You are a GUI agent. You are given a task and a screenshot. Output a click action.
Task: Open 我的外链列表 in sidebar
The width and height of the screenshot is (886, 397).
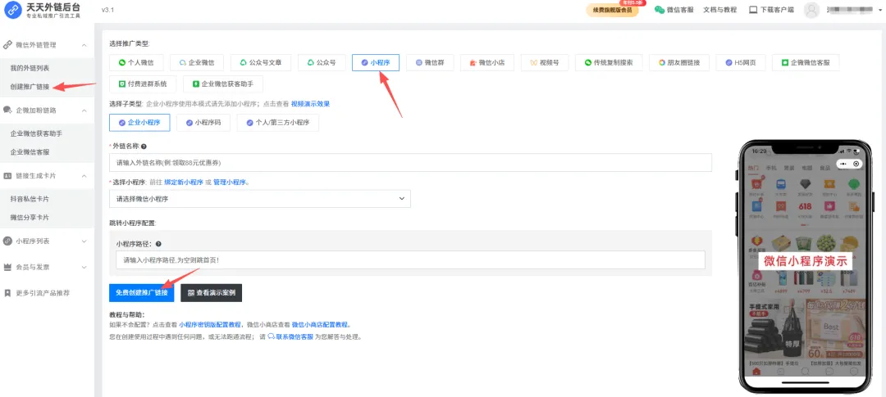tap(30, 68)
